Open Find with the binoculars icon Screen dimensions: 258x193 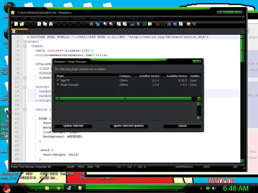(92, 24)
